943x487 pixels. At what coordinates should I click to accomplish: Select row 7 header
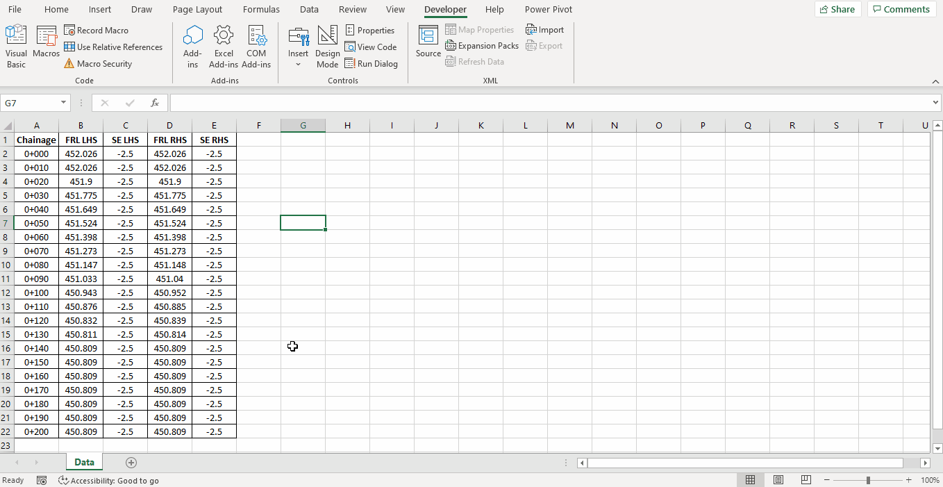(x=7, y=223)
